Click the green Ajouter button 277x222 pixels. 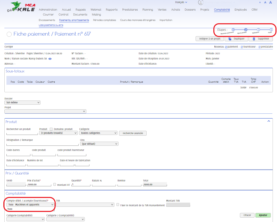(x=263, y=215)
